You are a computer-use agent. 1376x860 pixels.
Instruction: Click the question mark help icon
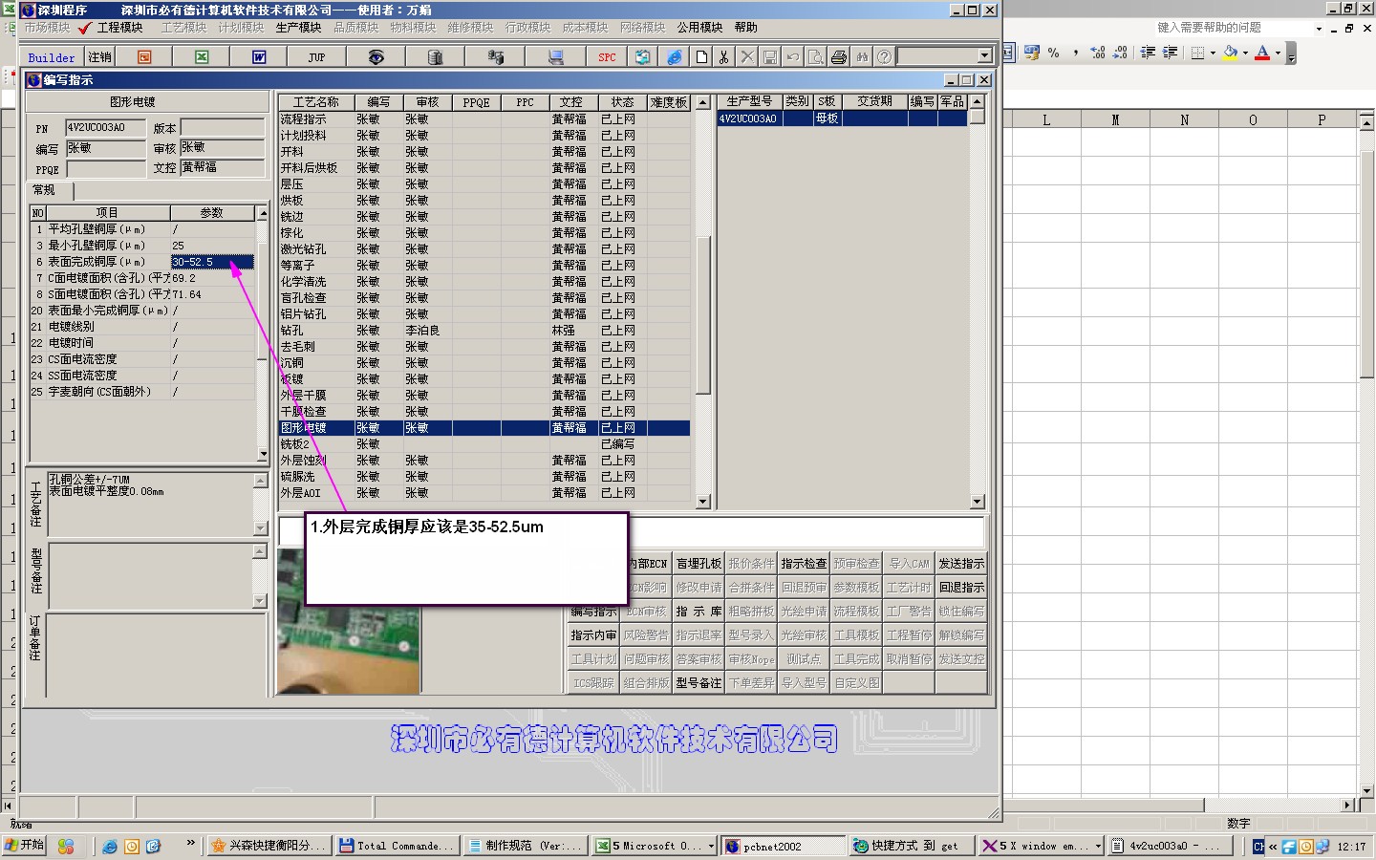coord(885,57)
